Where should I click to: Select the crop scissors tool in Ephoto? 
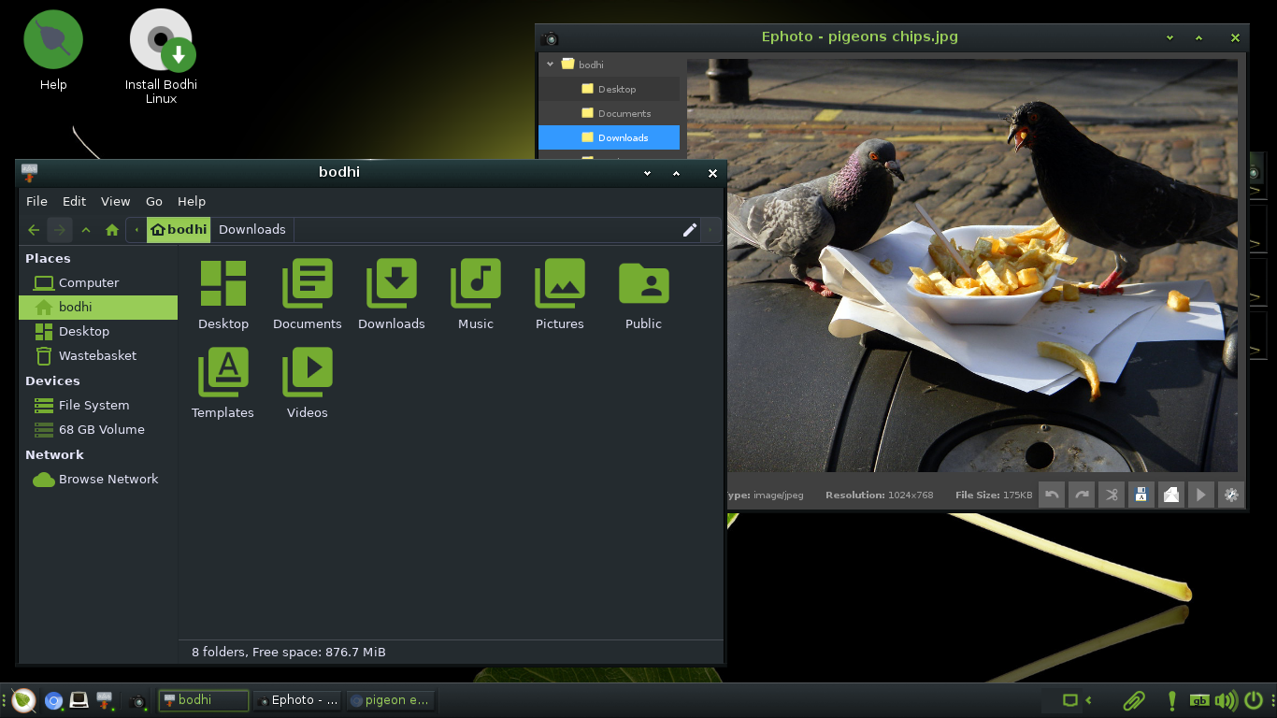tap(1112, 495)
